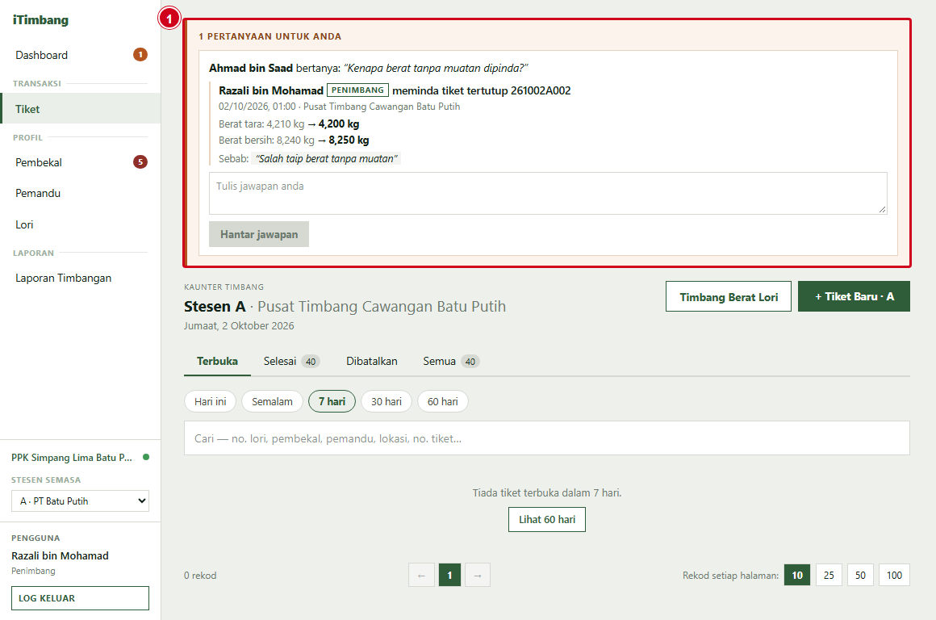Click the answer box resize grip
This screenshot has height=620, width=936.
(x=882, y=210)
